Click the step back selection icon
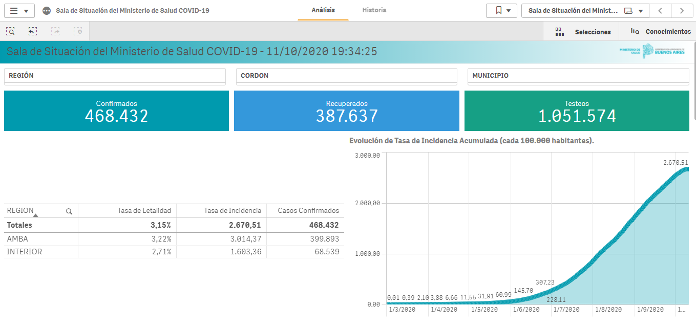696x328 pixels. (33, 32)
